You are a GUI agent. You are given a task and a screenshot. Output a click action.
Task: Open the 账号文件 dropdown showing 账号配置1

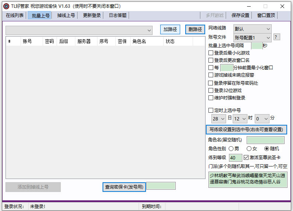[252, 38]
